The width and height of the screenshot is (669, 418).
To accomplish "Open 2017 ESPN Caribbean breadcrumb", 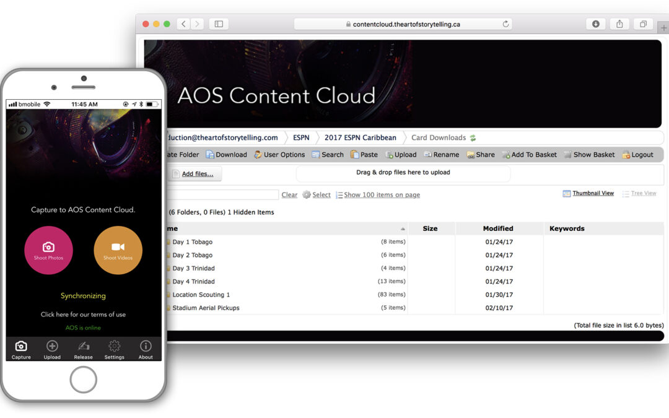I will 361,137.
